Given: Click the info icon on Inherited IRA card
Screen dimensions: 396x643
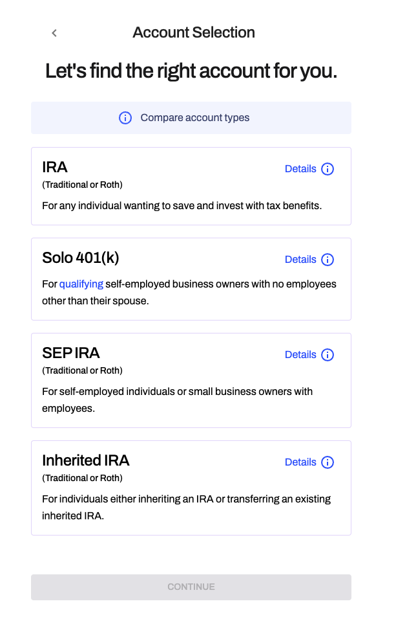Looking at the screenshot, I should 328,462.
